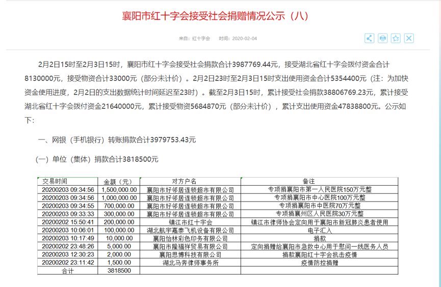The image size is (441, 287).
Task: Click the X close icon below the title
Action: coord(409,38)
